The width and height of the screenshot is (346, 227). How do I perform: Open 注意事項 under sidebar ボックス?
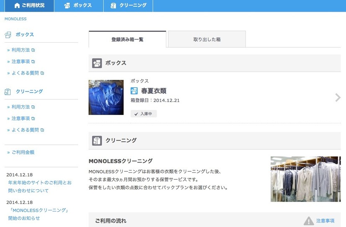click(21, 61)
